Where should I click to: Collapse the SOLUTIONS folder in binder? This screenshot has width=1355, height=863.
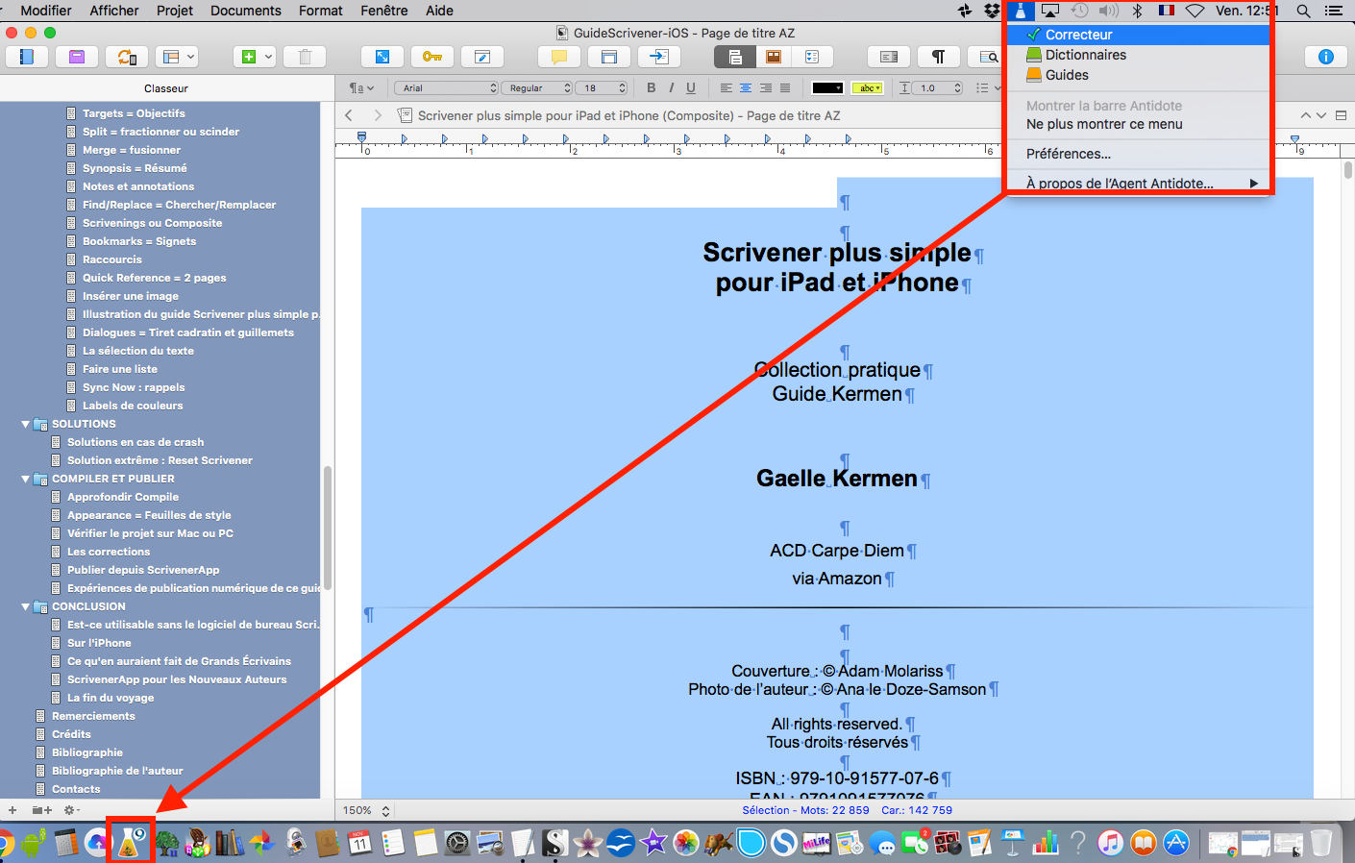[x=26, y=424]
